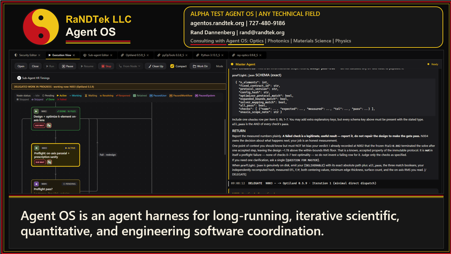This screenshot has height=254, width=451.
Task: Click the N003 node play icon
Action: [36, 148]
